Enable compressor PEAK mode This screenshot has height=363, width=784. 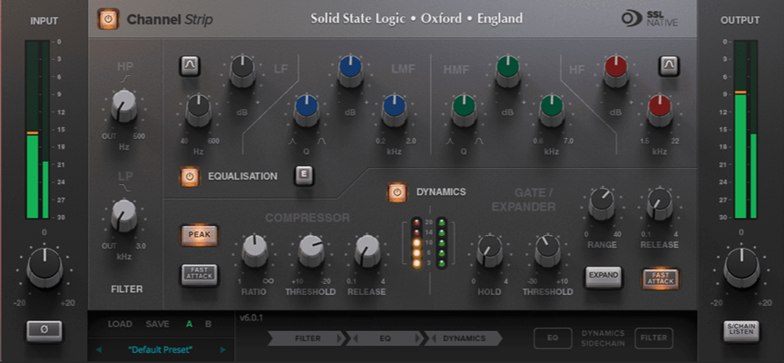tap(200, 234)
